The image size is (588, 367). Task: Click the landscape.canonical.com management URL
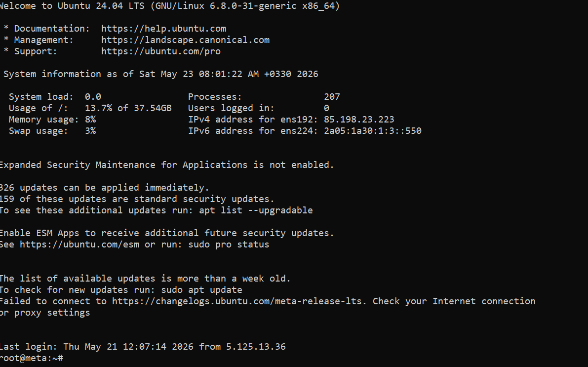(185, 40)
